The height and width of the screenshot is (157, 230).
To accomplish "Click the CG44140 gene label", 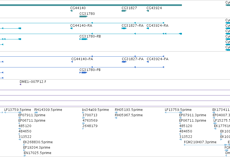I will coord(78,8).
